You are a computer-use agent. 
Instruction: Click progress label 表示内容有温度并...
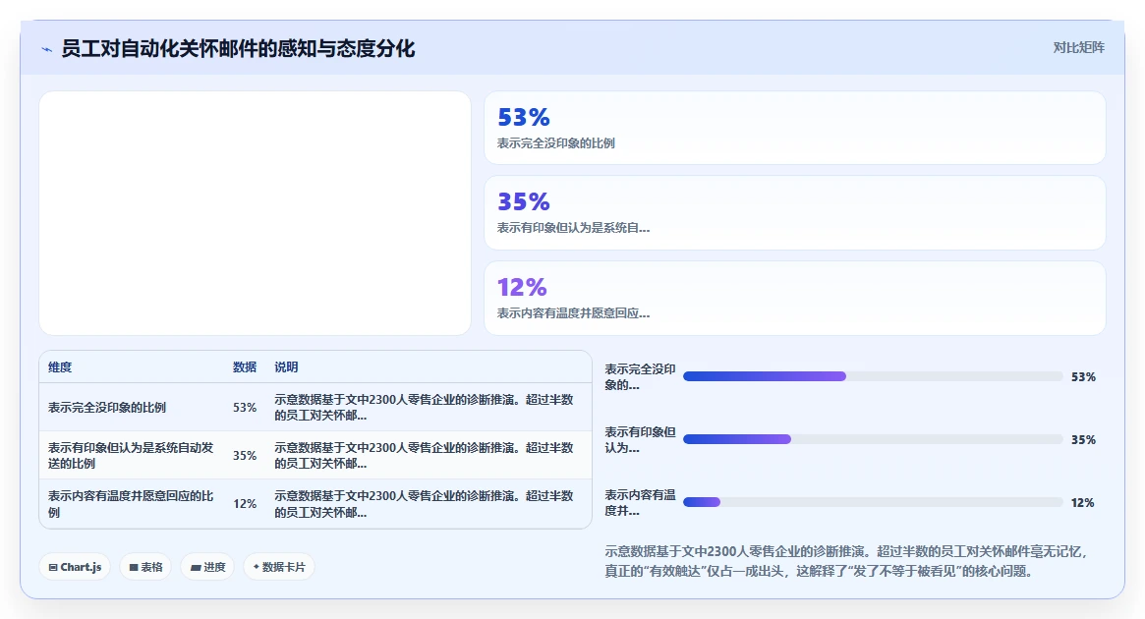[x=641, y=502]
